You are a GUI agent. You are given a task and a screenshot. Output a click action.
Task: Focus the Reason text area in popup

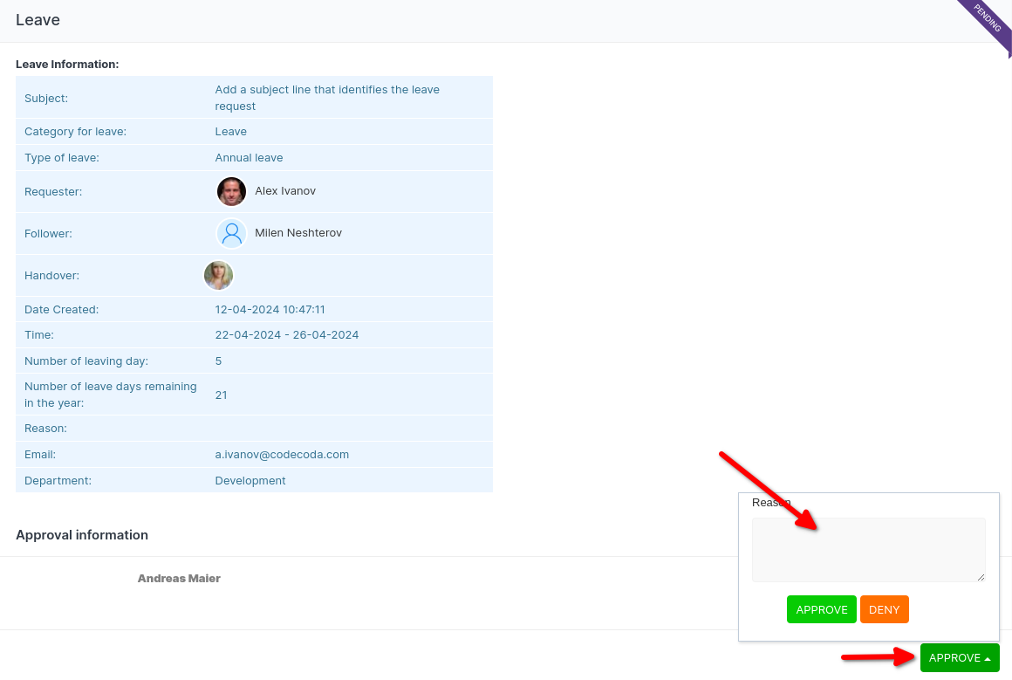tap(868, 549)
